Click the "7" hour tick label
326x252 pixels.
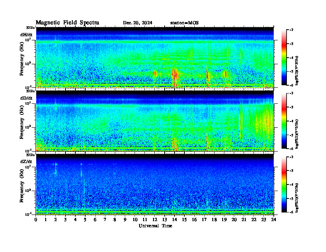(105, 219)
